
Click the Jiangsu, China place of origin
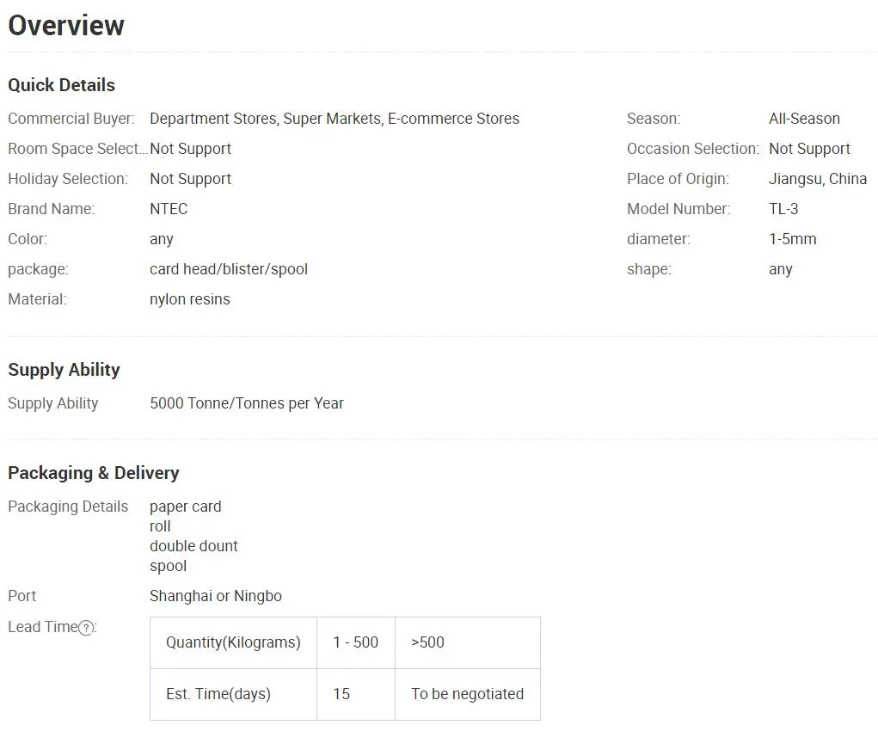pyautogui.click(x=817, y=179)
